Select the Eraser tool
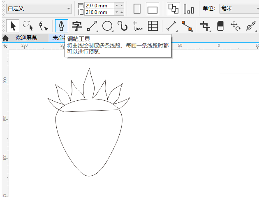 tap(220, 26)
